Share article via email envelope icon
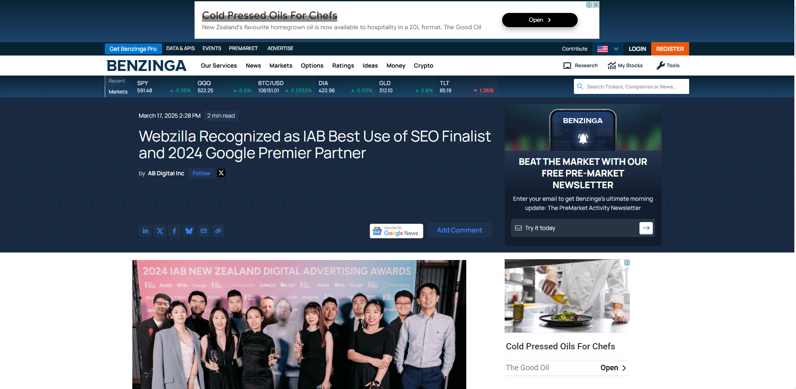This screenshot has width=796, height=389. 204,231
